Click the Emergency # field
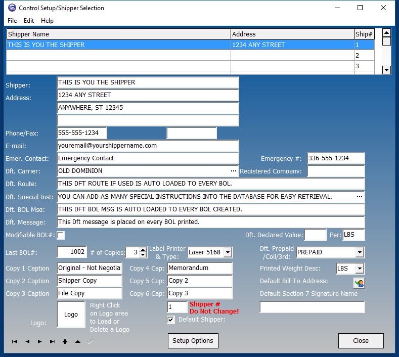The image size is (399, 357). pos(336,158)
